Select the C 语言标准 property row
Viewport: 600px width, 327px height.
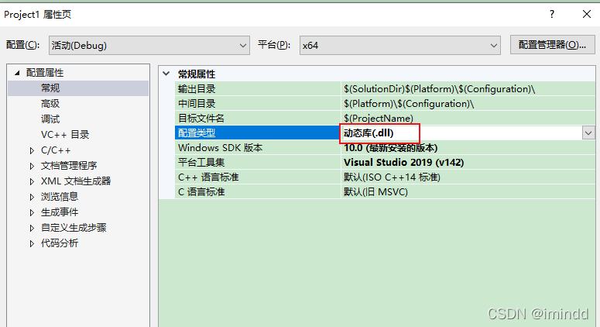pyautogui.click(x=385, y=192)
